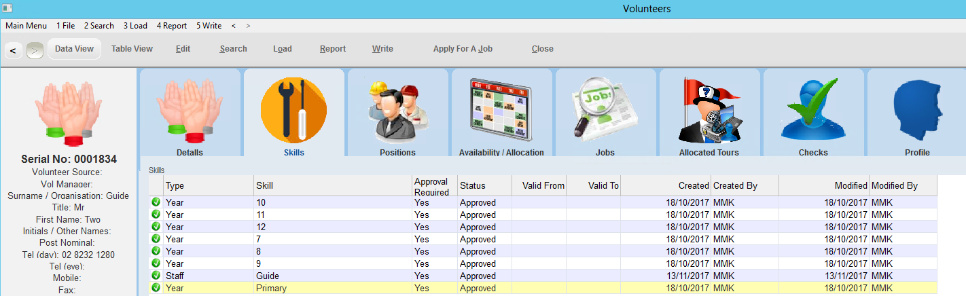The width and height of the screenshot is (966, 296).
Task: Click green status tick for Primary skill row
Action: coord(156,288)
